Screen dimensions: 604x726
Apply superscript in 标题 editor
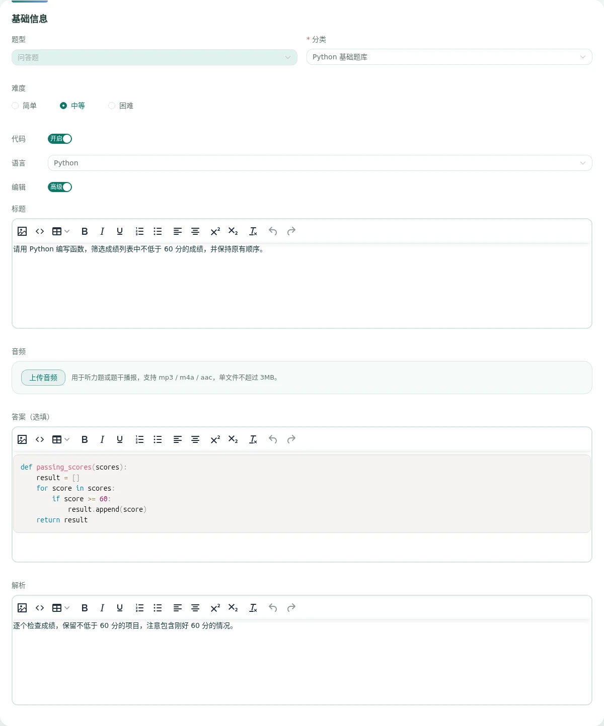(x=215, y=231)
